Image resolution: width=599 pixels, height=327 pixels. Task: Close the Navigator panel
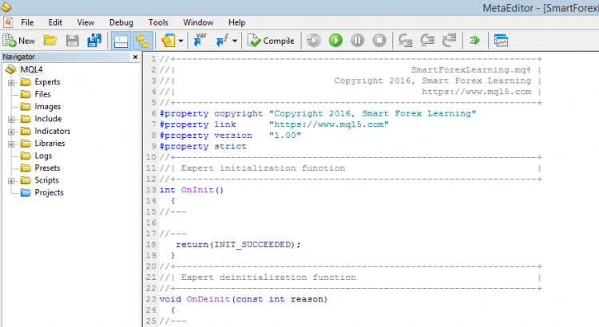coord(135,57)
